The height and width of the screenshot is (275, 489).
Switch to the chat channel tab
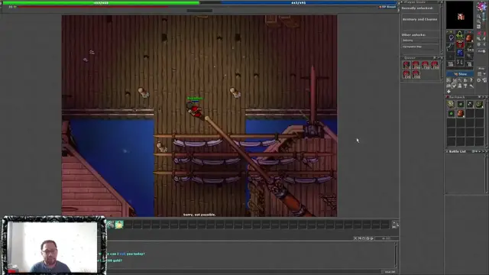[x=387, y=238]
